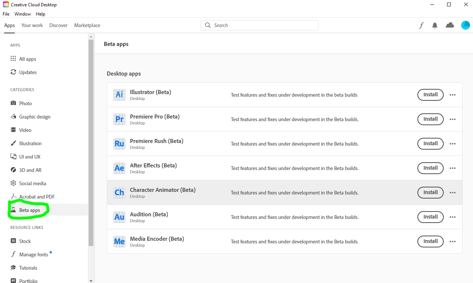
Task: Click the "Desktop apps" section heading
Action: tap(124, 74)
